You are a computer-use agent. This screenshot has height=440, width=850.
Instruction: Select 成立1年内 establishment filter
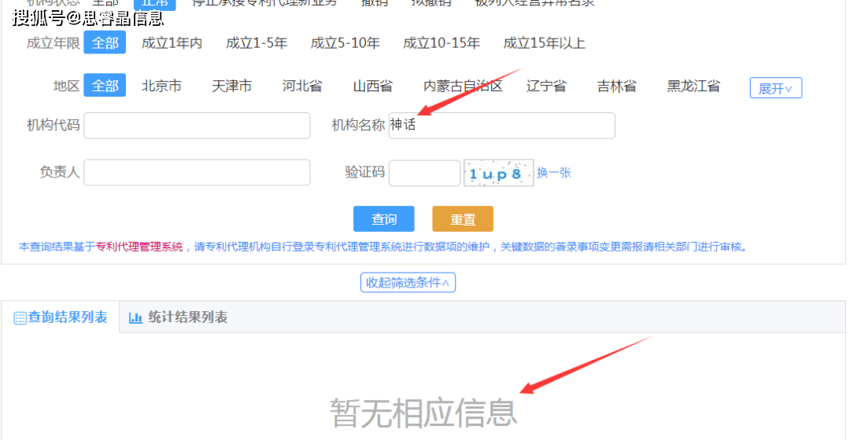[172, 43]
